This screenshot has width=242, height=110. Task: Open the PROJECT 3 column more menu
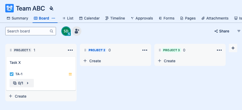coord(219,50)
